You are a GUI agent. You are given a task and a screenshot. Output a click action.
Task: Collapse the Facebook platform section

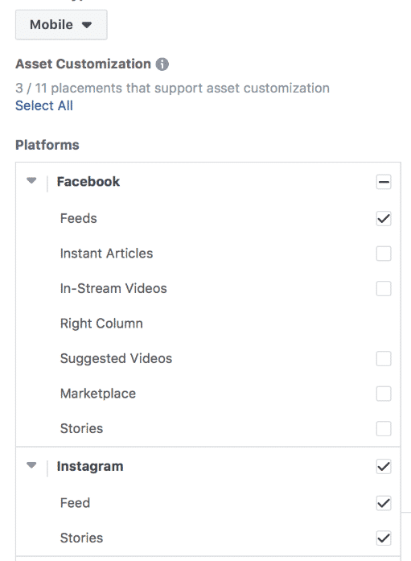coord(31,180)
